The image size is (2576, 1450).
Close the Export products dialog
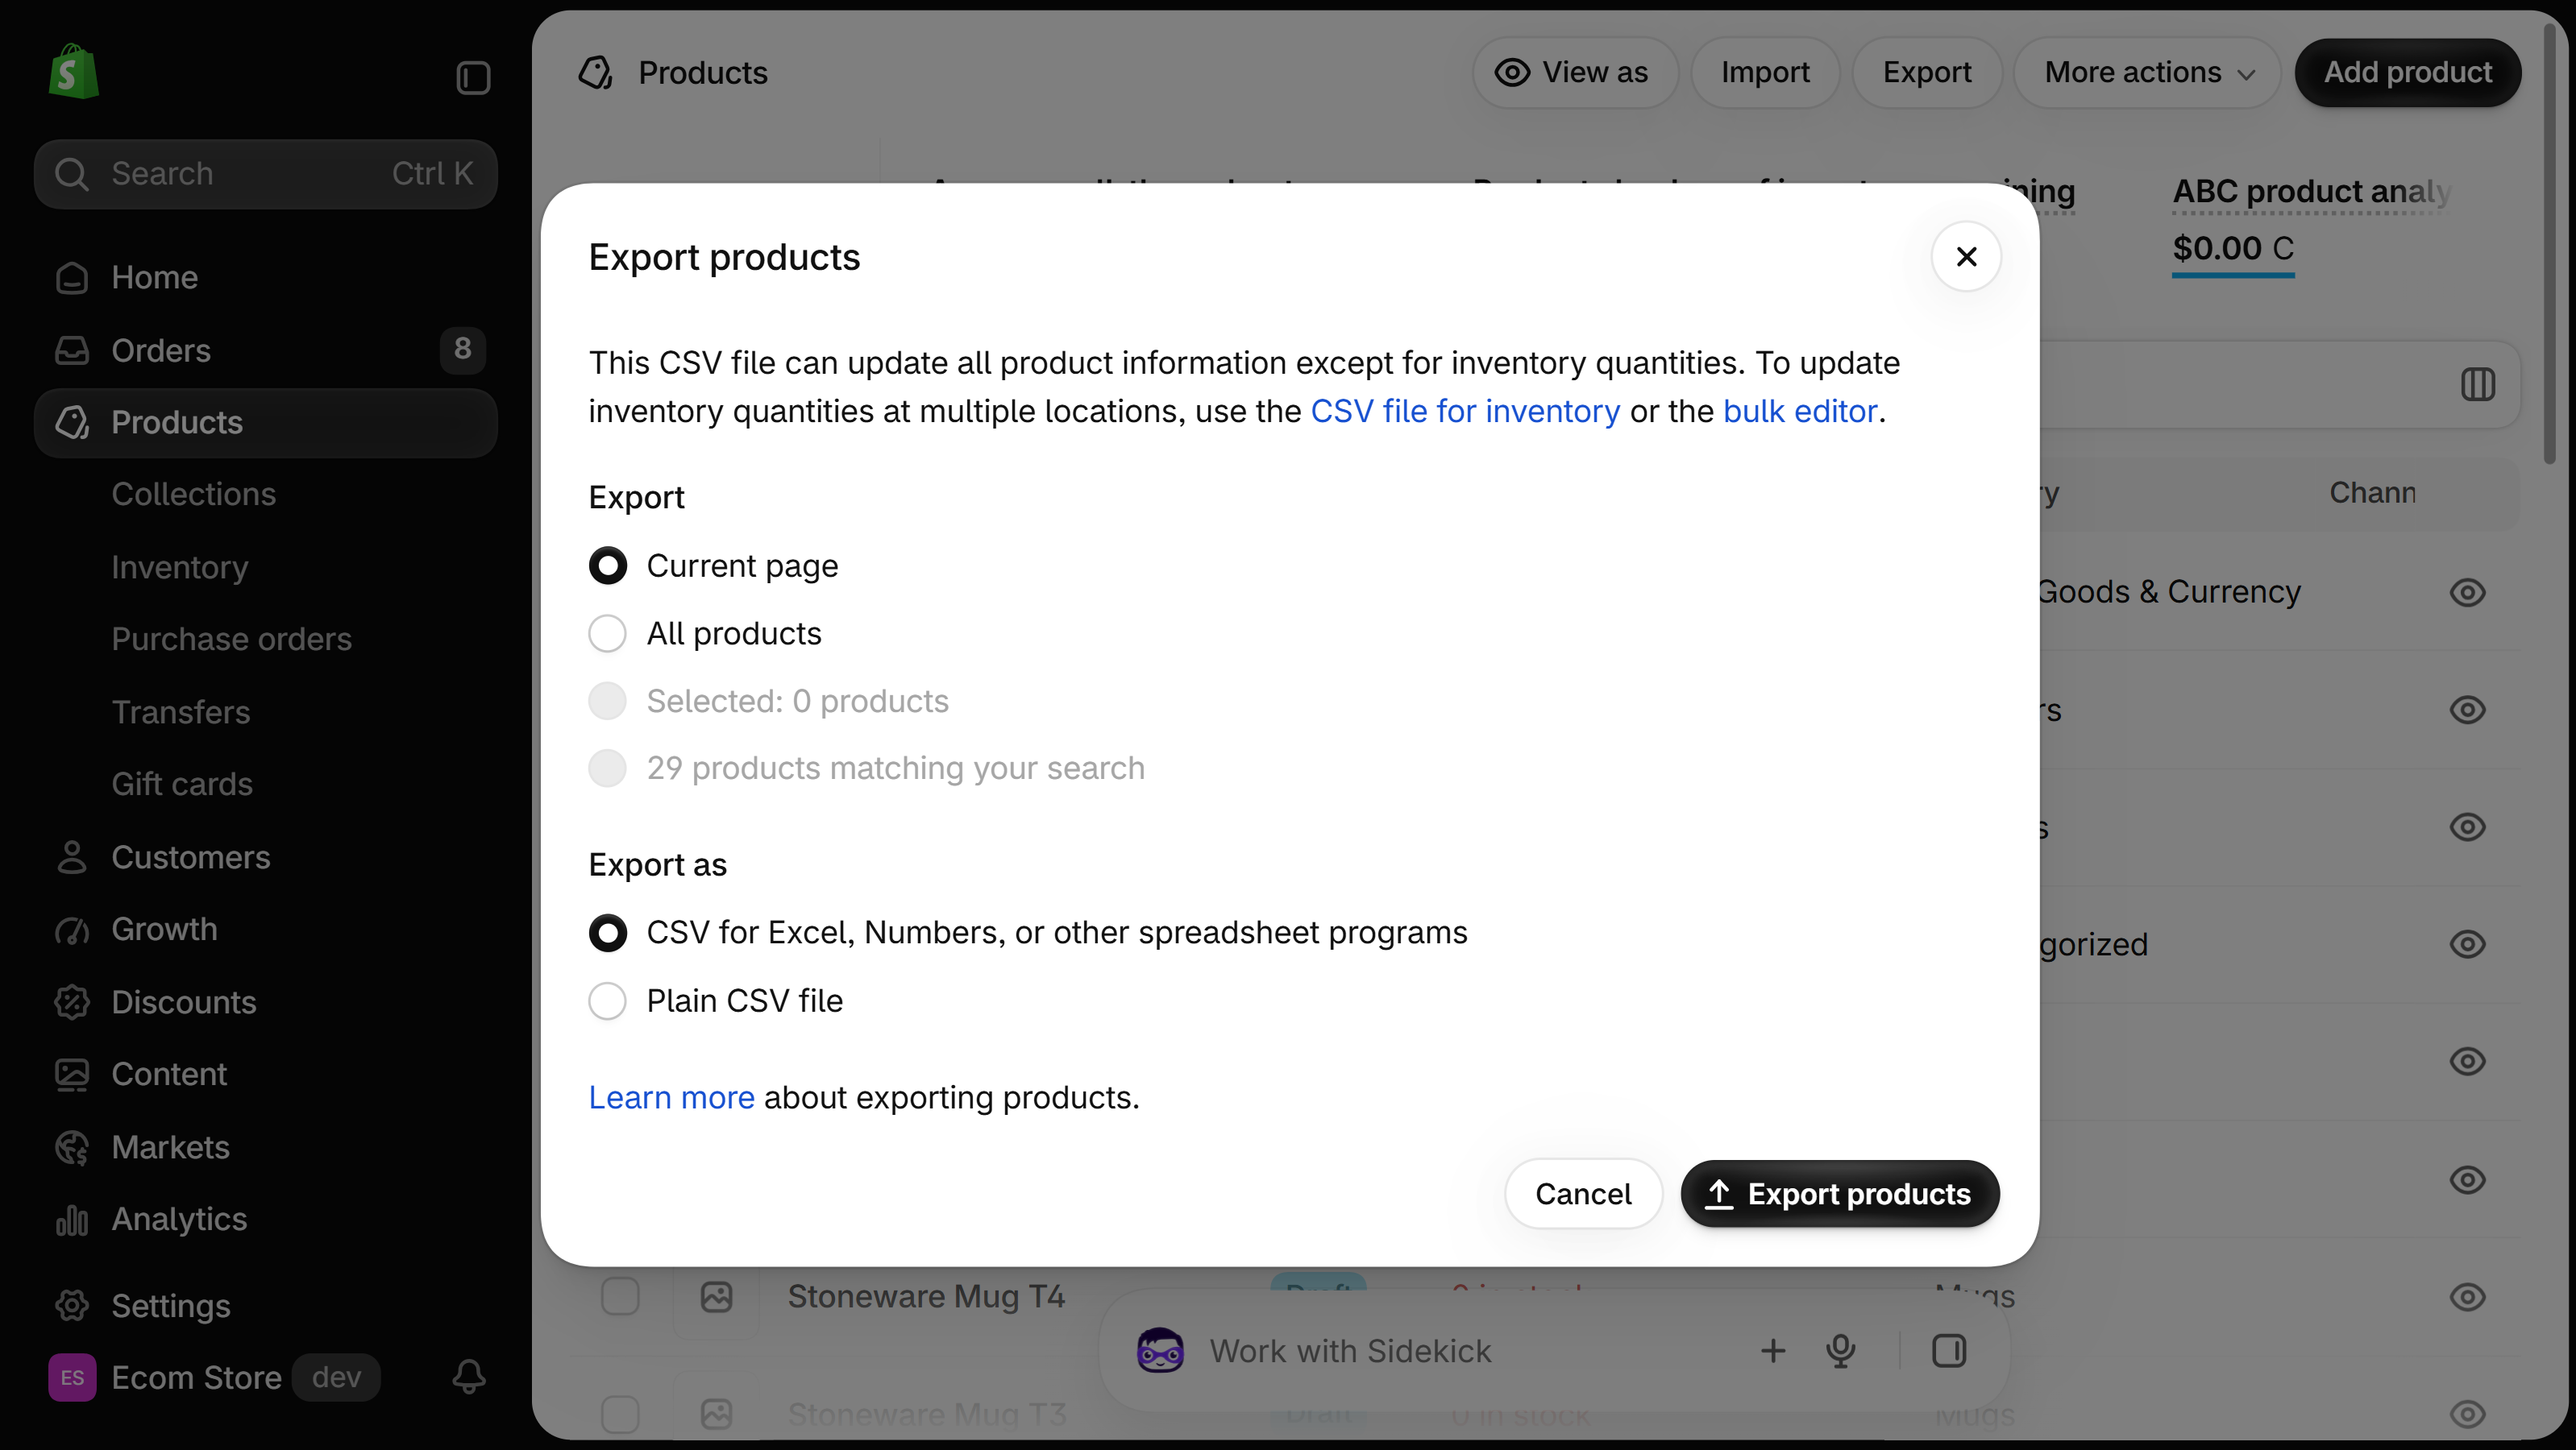tap(1966, 257)
